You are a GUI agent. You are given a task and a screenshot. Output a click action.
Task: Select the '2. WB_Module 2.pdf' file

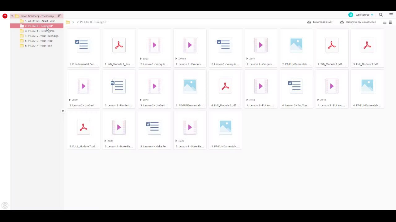[332, 49]
